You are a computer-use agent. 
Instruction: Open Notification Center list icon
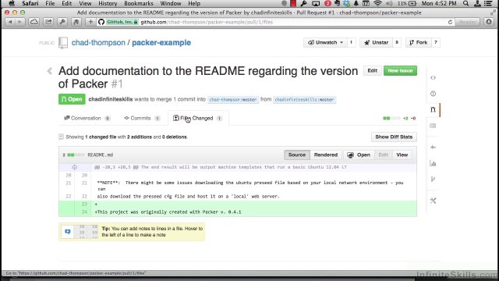[x=488, y=3]
